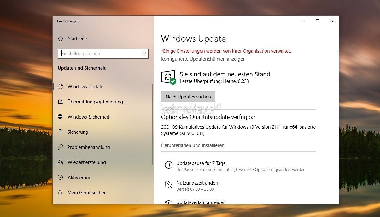Open Konfigurierte Updaterichtlinien anzeigen link
Screen dimensions: 380x217
(203, 59)
